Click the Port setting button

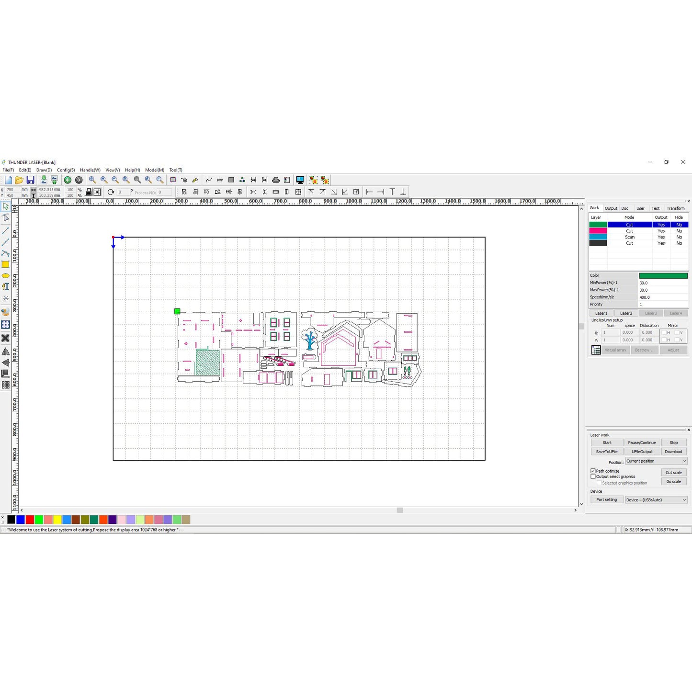coord(607,499)
